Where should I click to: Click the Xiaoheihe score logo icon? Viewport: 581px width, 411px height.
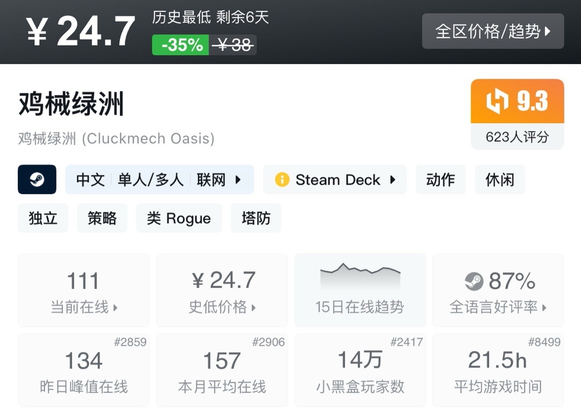coord(497,102)
